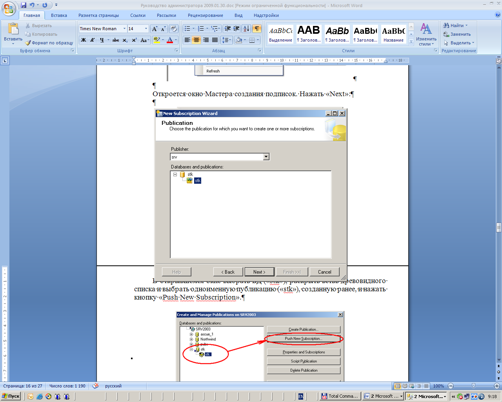The image size is (502, 402).
Task: Align text left
Action: [x=187, y=40]
